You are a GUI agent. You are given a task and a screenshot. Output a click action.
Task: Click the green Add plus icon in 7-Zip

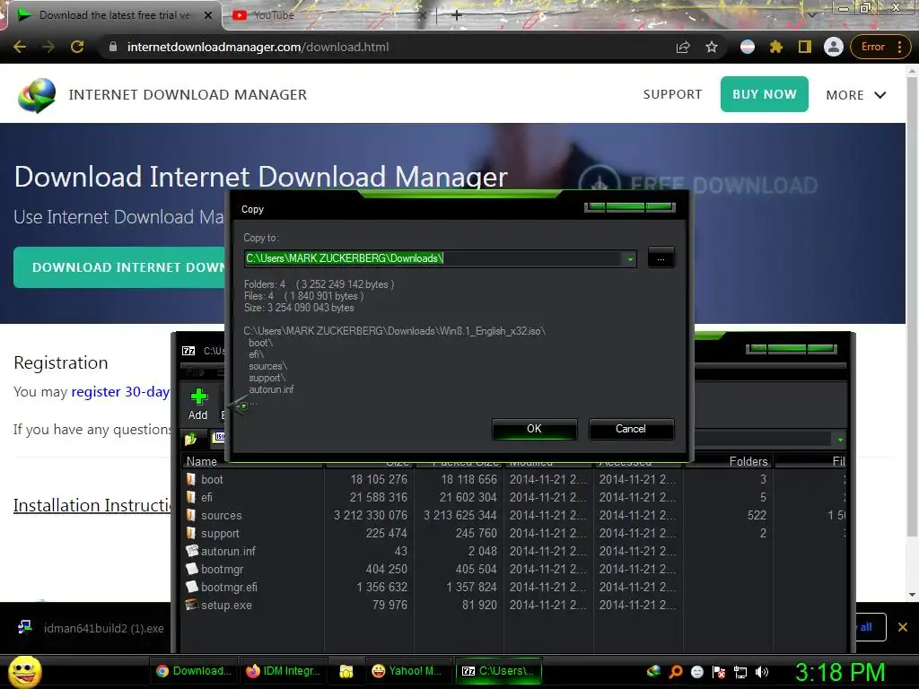coord(198,397)
